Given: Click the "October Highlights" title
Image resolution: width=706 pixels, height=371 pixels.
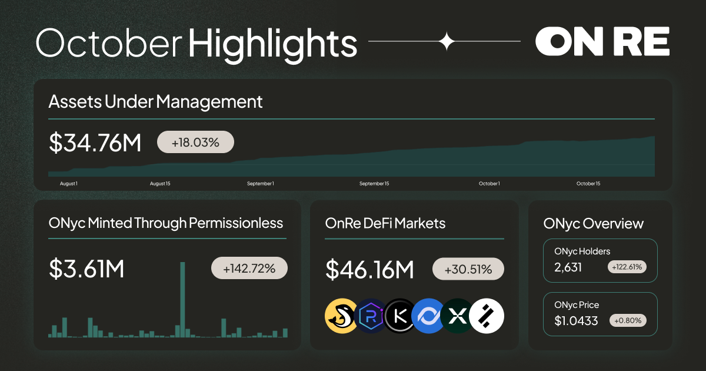Looking at the screenshot, I should [x=197, y=43].
